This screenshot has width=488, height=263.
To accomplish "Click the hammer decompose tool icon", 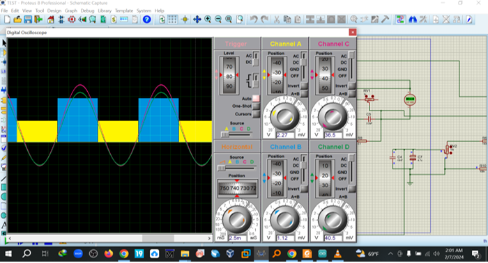I will 386,19.
